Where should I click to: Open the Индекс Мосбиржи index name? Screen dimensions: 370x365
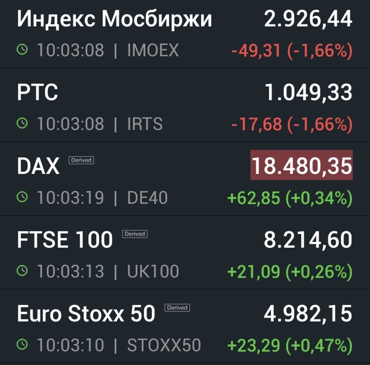pos(115,20)
